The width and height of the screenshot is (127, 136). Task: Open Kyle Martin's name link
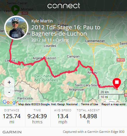[x=42, y=21]
